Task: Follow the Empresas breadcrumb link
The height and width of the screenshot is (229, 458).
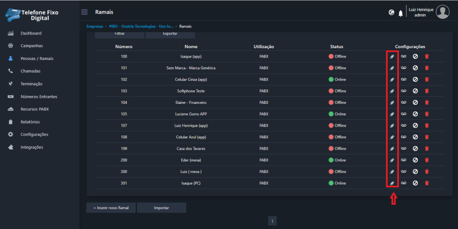Action: point(95,26)
